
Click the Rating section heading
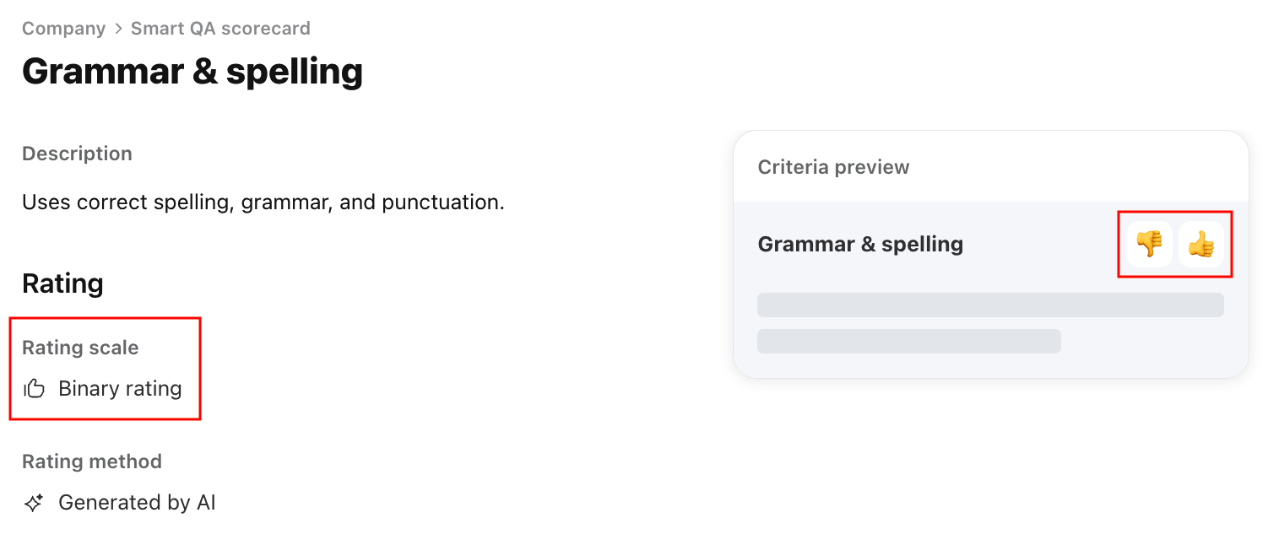pos(62,283)
